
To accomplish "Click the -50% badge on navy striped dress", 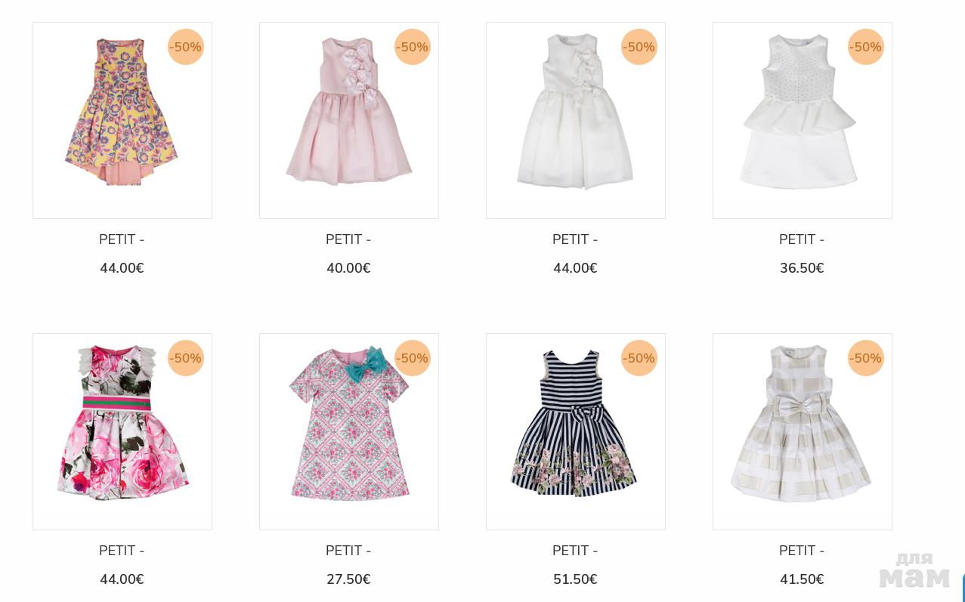I will click(639, 358).
